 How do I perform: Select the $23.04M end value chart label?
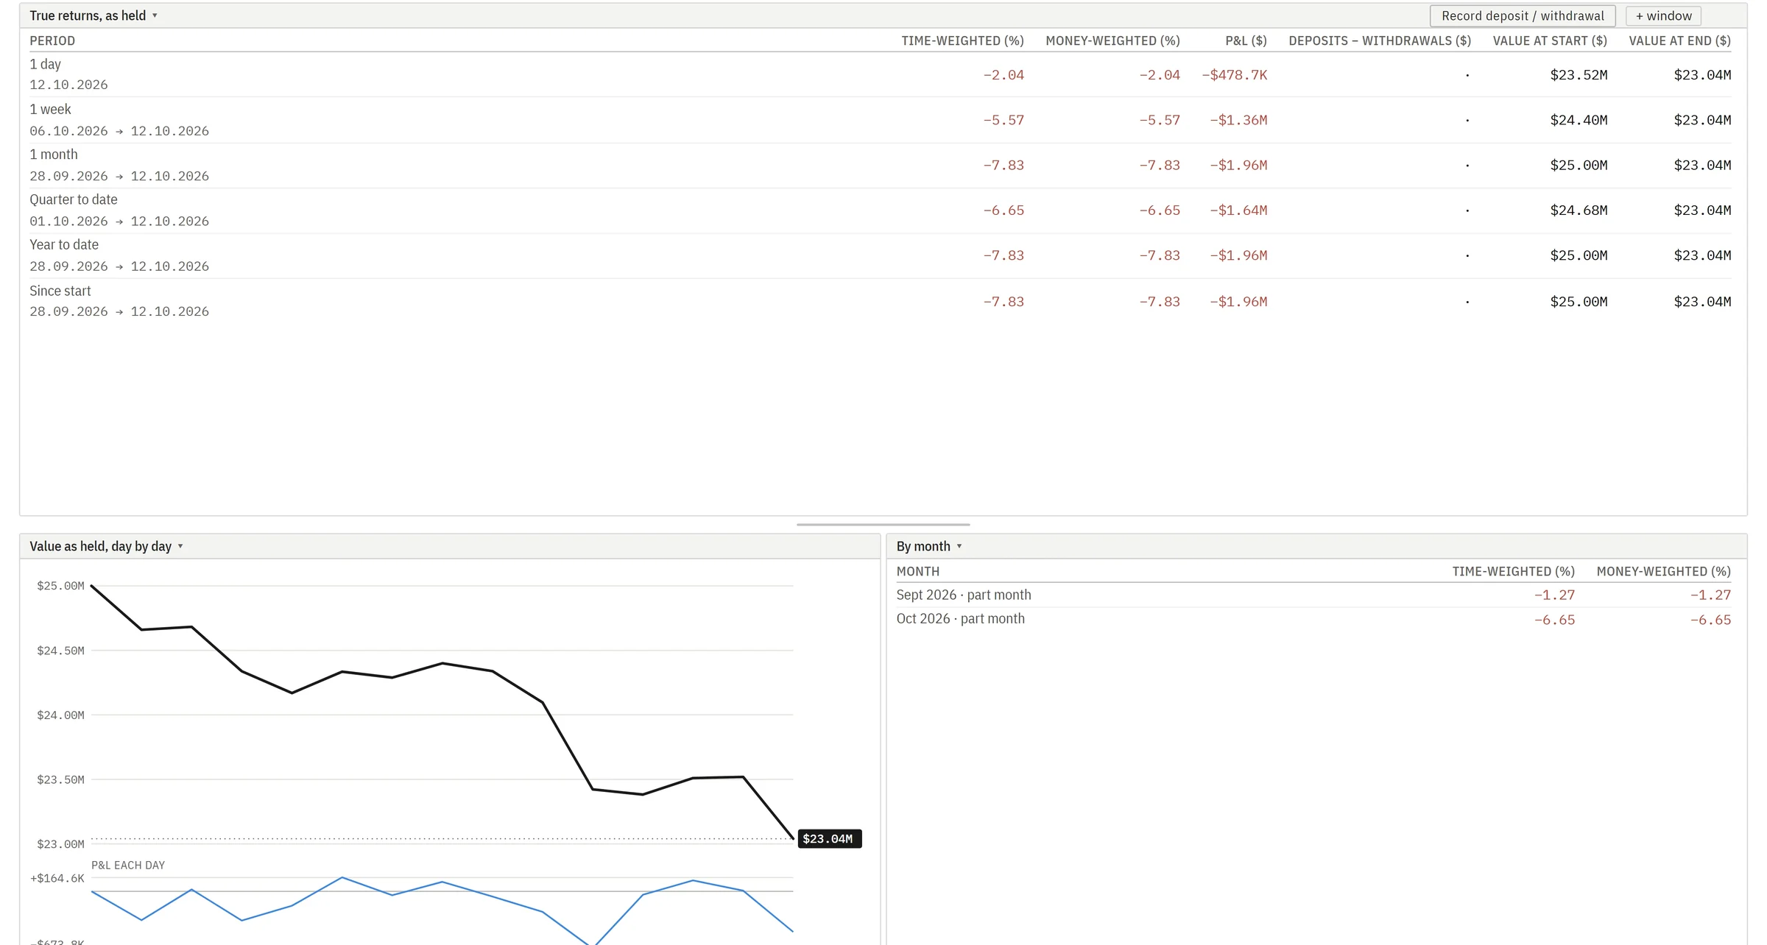829,839
